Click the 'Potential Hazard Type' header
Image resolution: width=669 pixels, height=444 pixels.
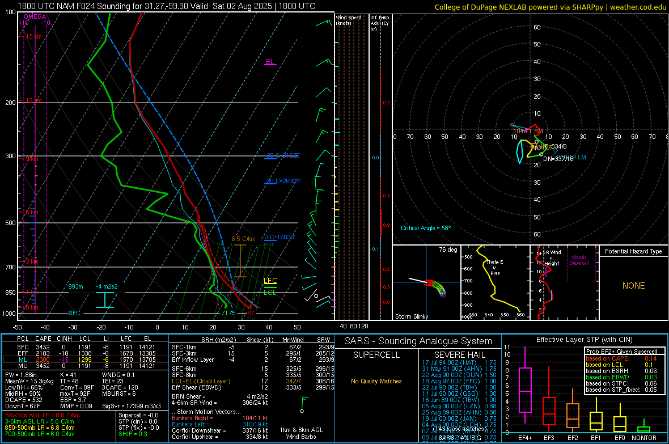click(634, 251)
